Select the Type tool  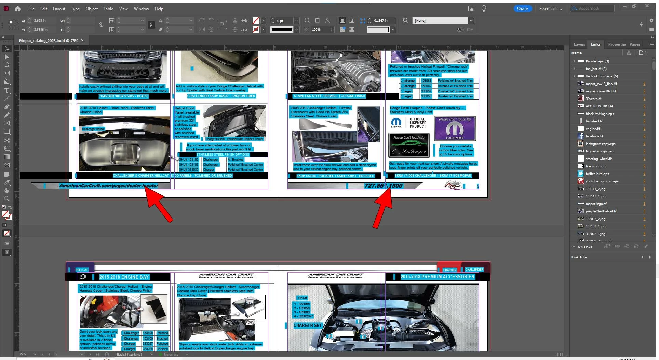coord(6,90)
